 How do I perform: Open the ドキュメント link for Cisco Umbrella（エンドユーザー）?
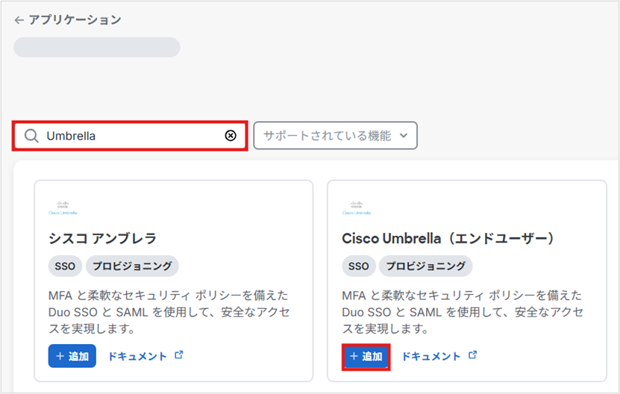[431, 356]
